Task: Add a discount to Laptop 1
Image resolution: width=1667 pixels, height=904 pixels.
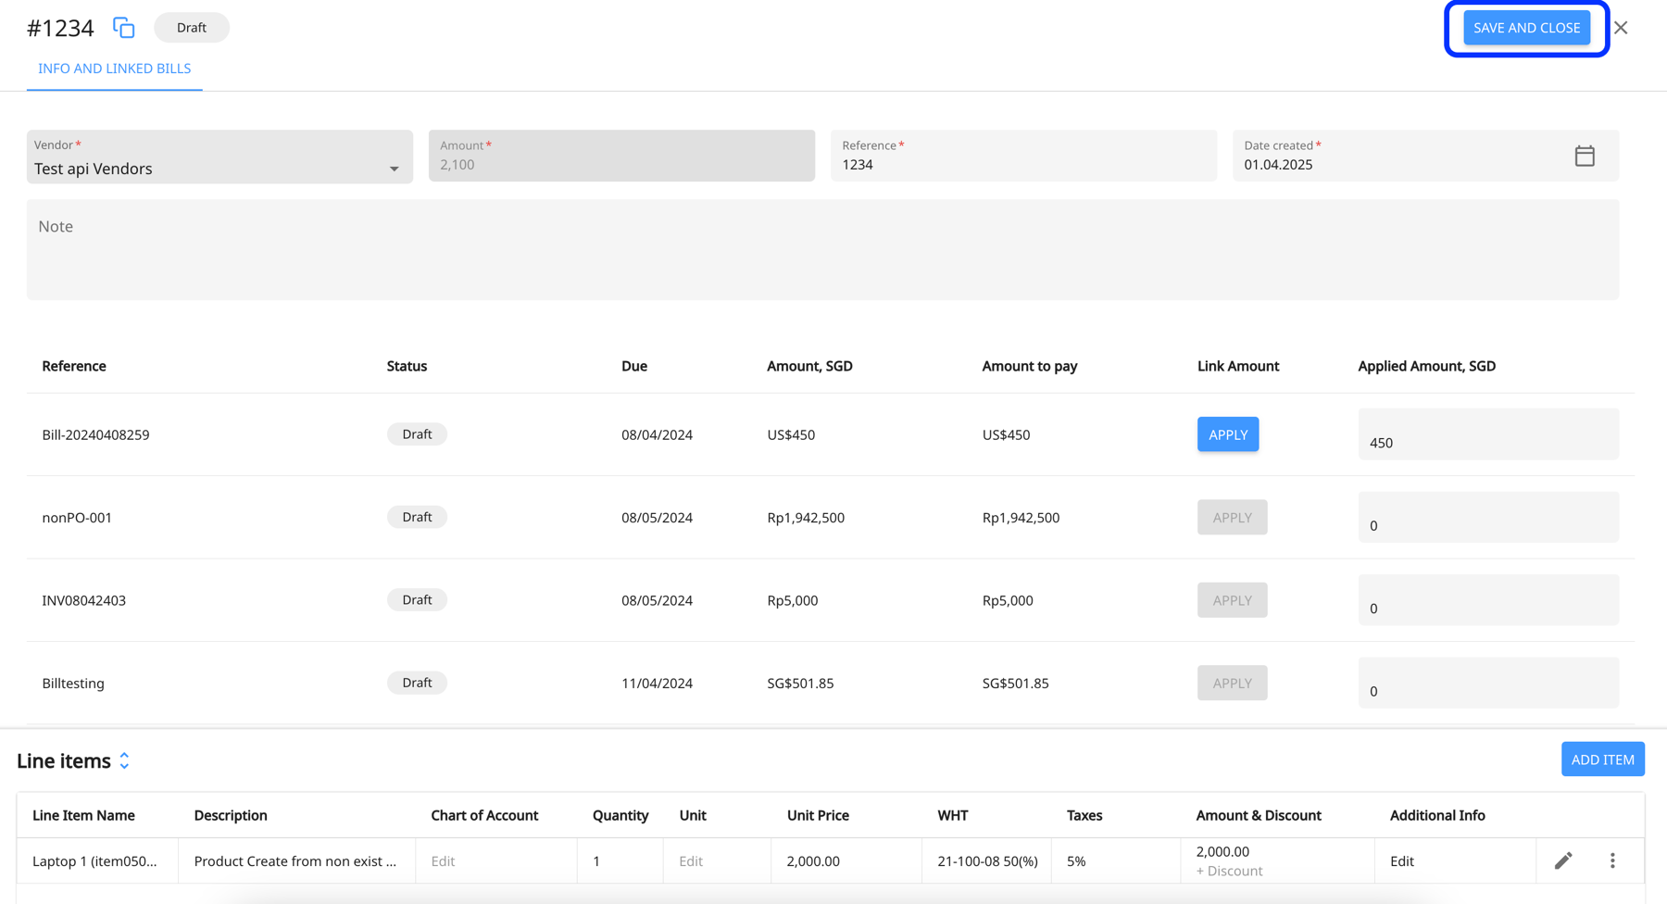Action: [1229, 871]
